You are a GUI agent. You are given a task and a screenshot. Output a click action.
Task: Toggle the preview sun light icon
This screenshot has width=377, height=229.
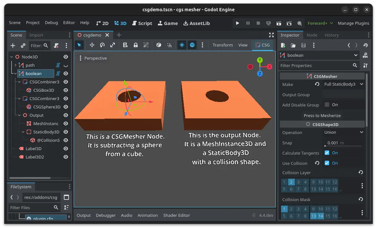pos(182,45)
